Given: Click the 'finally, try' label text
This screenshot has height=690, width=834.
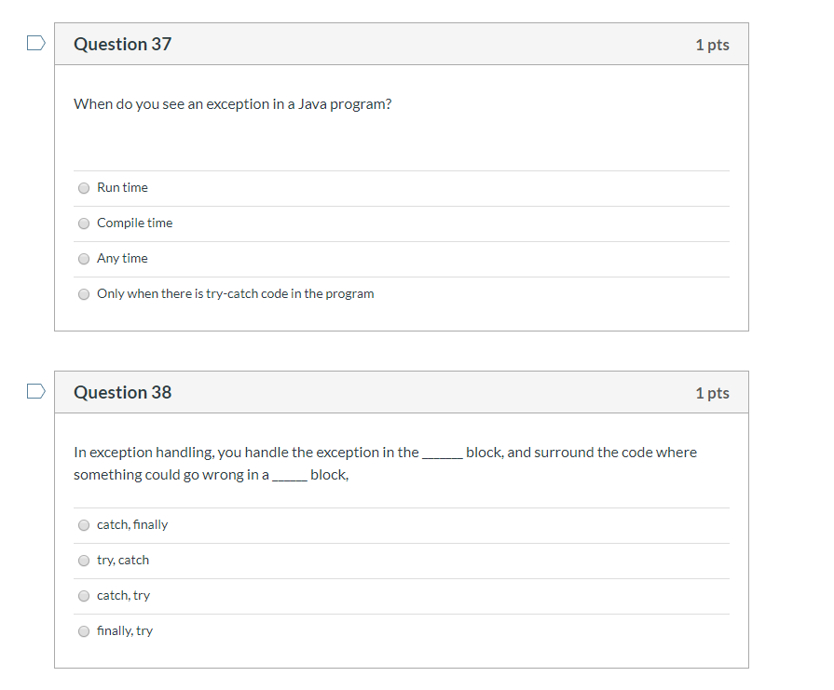Looking at the screenshot, I should [x=125, y=631].
